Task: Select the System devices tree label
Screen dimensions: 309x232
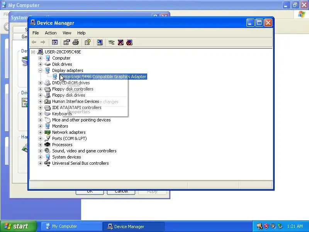Action: click(66, 157)
